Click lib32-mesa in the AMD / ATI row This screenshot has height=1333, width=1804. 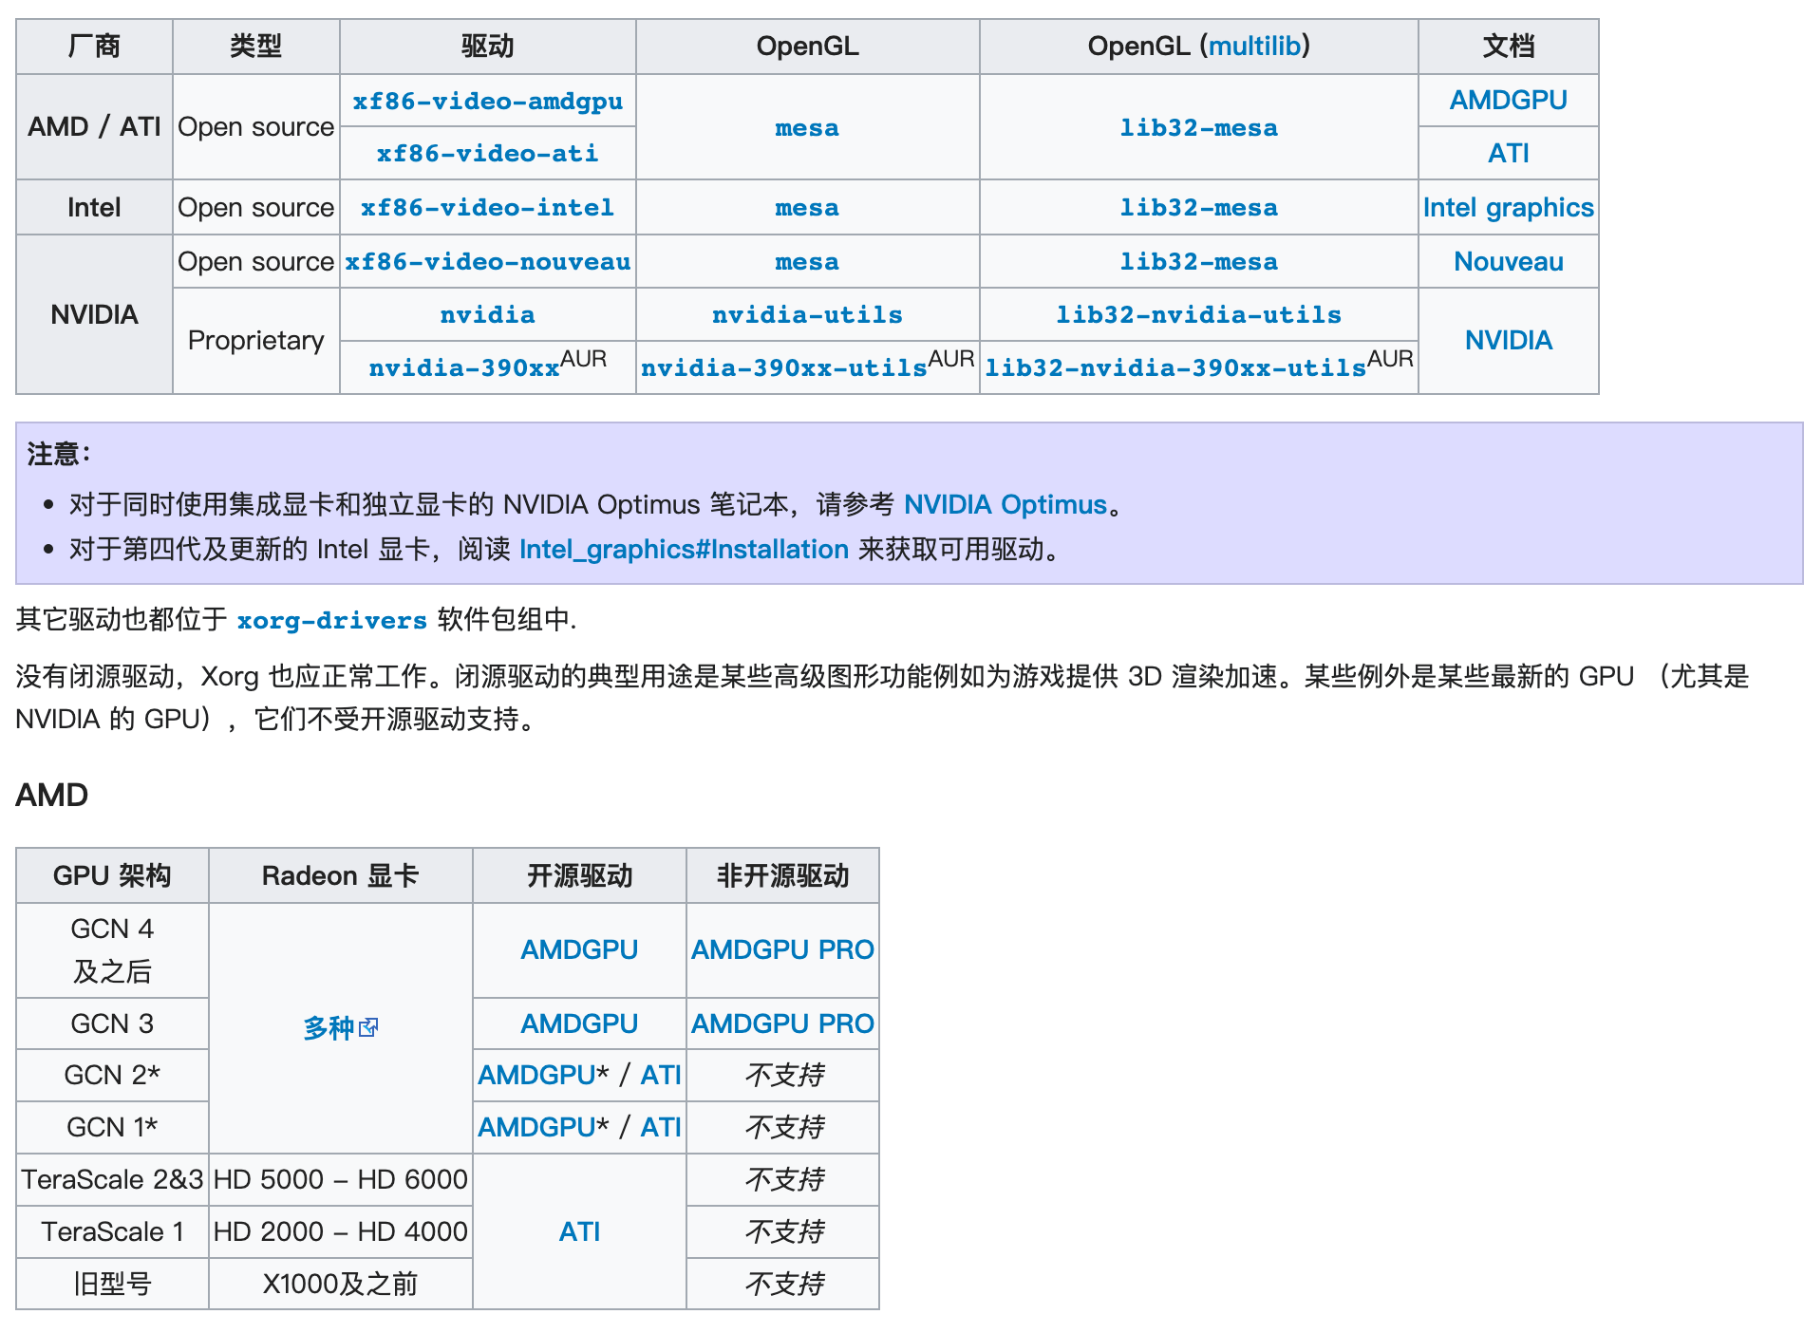[x=1198, y=127]
